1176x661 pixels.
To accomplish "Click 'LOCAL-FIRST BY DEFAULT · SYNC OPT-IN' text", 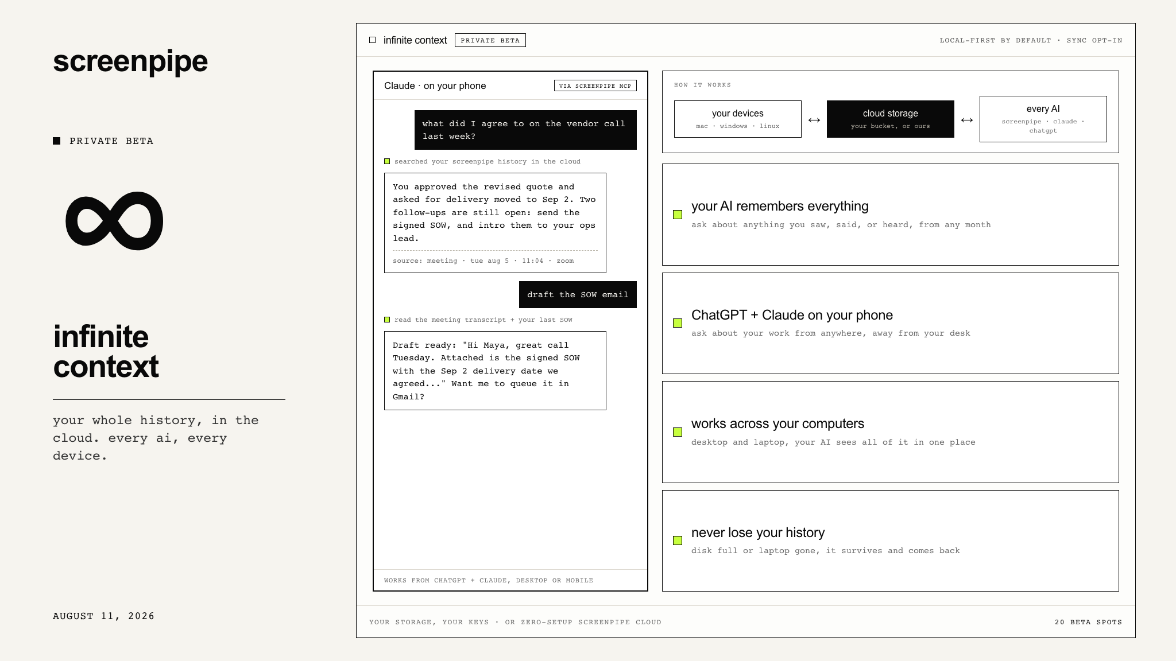I will 1031,40.
